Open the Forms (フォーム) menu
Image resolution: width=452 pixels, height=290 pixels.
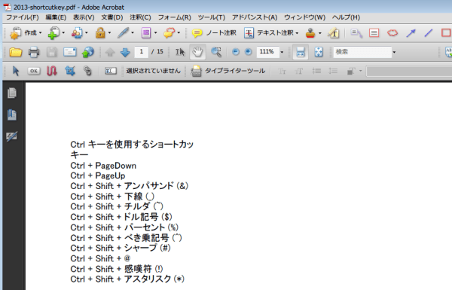point(175,17)
